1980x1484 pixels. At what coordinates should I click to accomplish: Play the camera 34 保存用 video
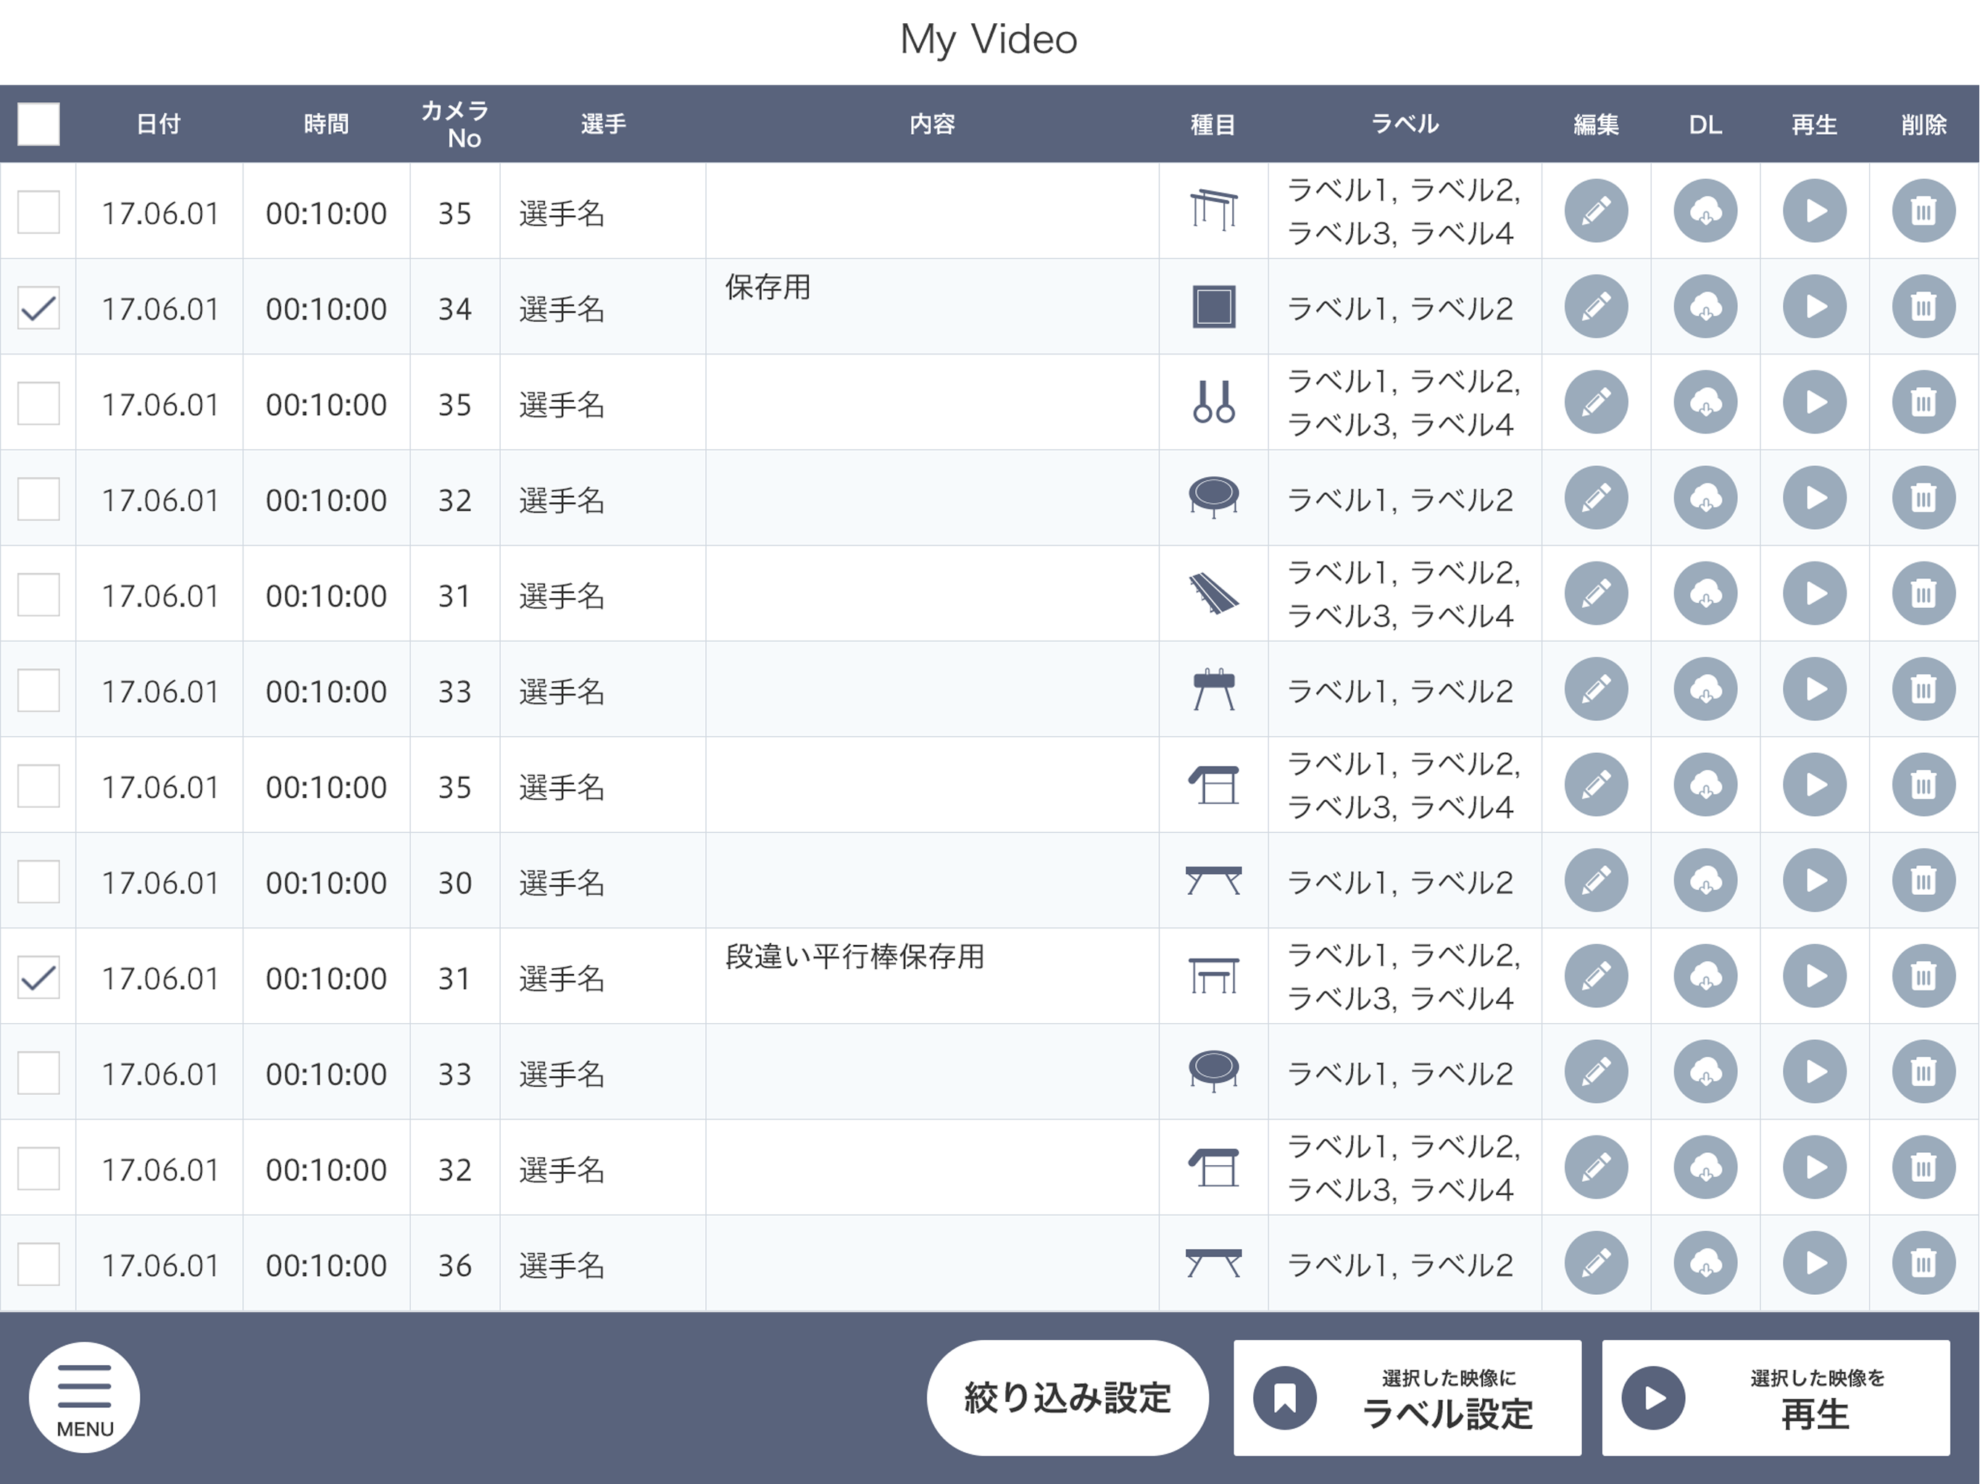pos(1815,307)
